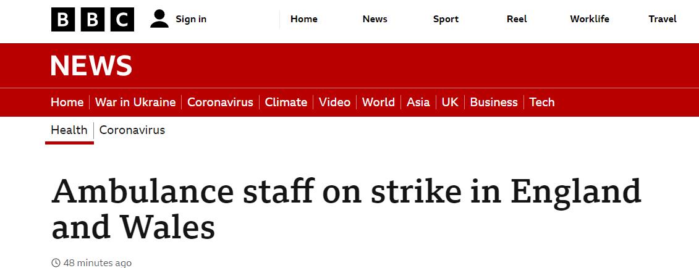The height and width of the screenshot is (268, 699).
Task: Click the clock icon beside 48 minutes ago
Action: coord(56,262)
